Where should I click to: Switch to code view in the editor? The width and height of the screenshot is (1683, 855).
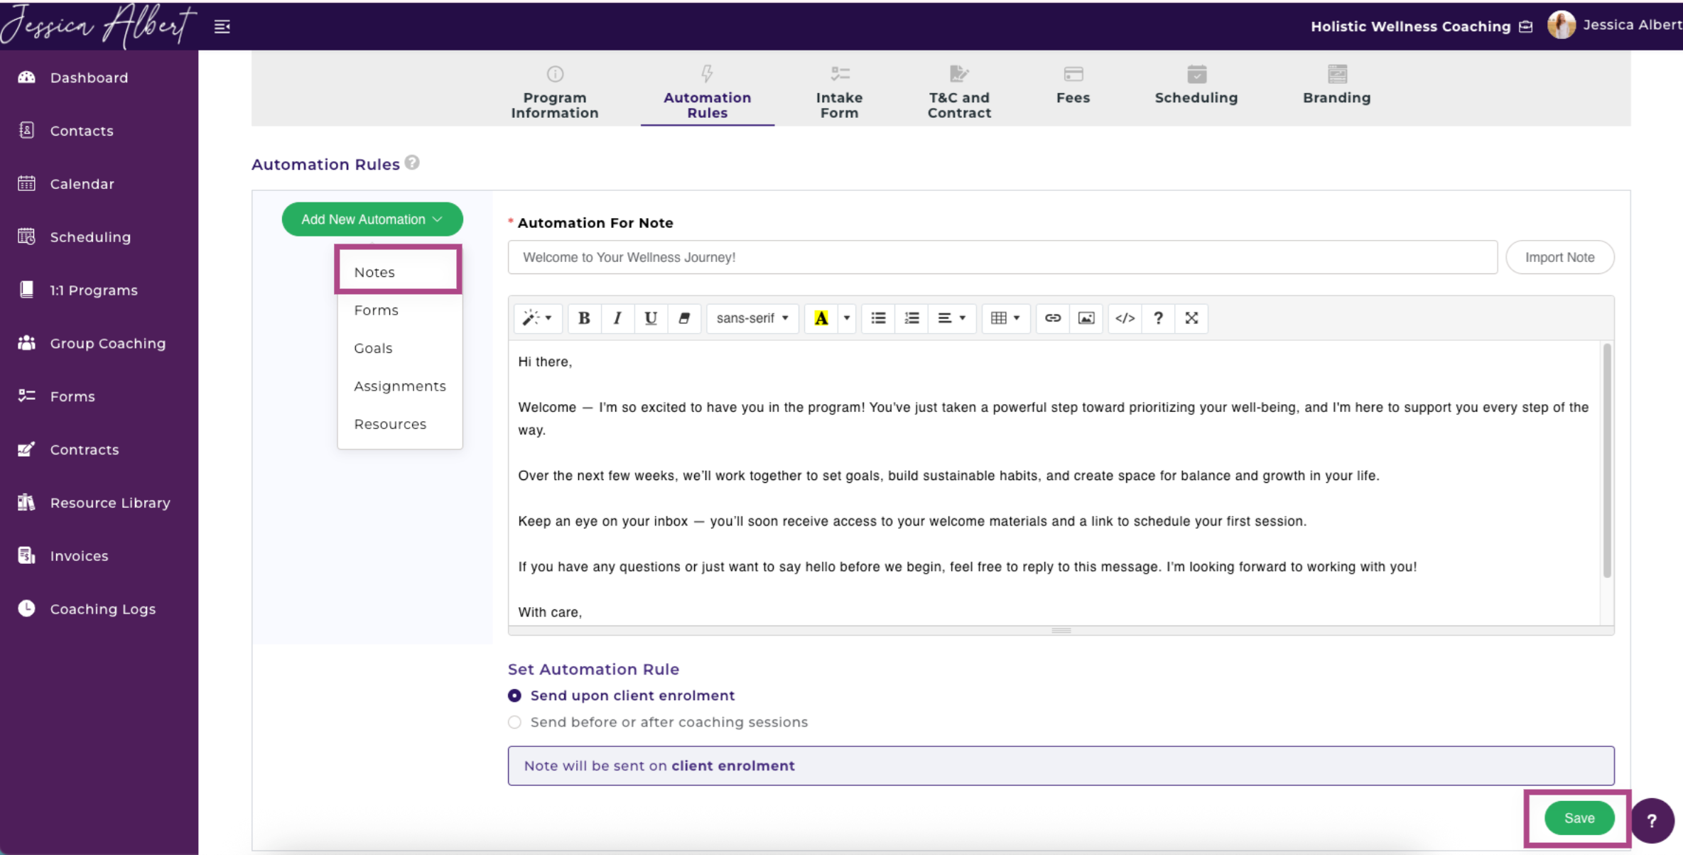[1125, 318]
